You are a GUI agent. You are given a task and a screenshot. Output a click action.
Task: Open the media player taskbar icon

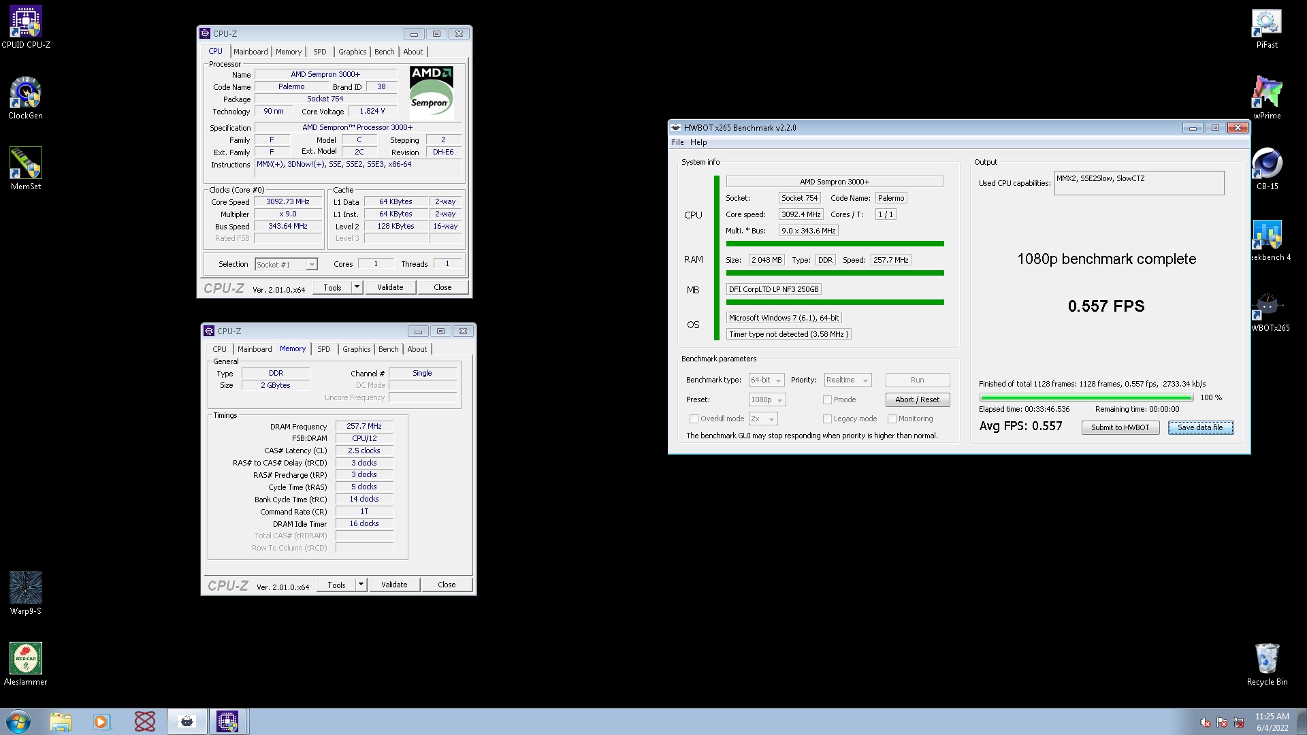tap(101, 721)
